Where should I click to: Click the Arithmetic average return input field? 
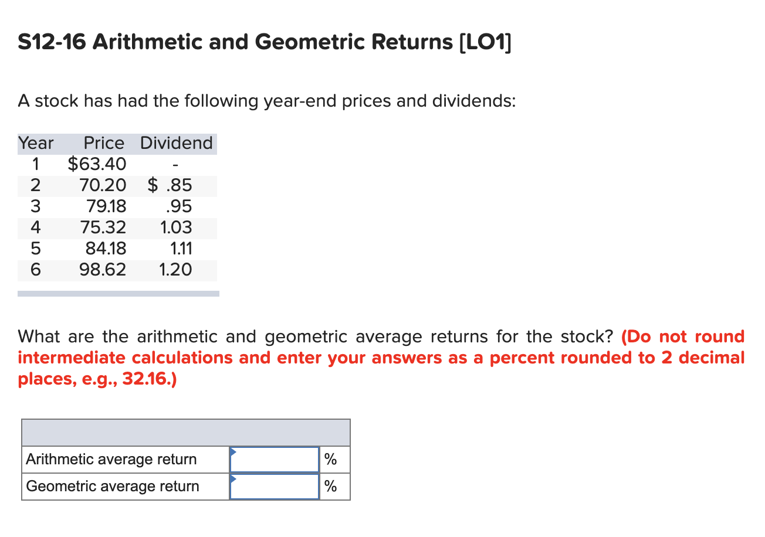(x=274, y=460)
